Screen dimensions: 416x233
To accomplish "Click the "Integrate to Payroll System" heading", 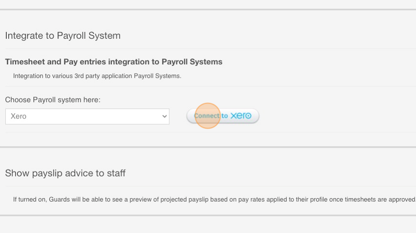I will (x=62, y=35).
